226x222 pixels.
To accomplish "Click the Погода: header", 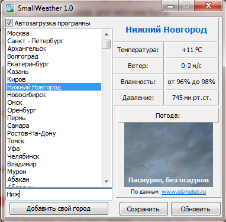I will coord(168,115).
